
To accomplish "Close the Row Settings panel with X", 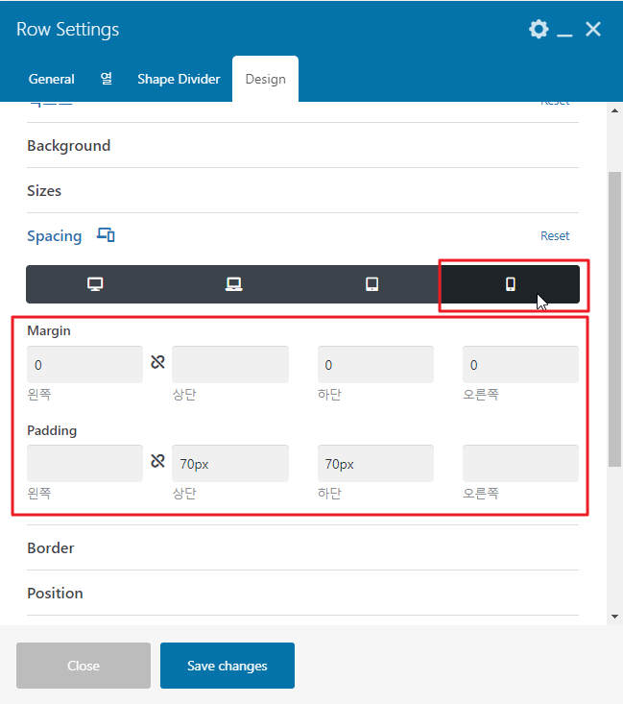I will coord(593,29).
